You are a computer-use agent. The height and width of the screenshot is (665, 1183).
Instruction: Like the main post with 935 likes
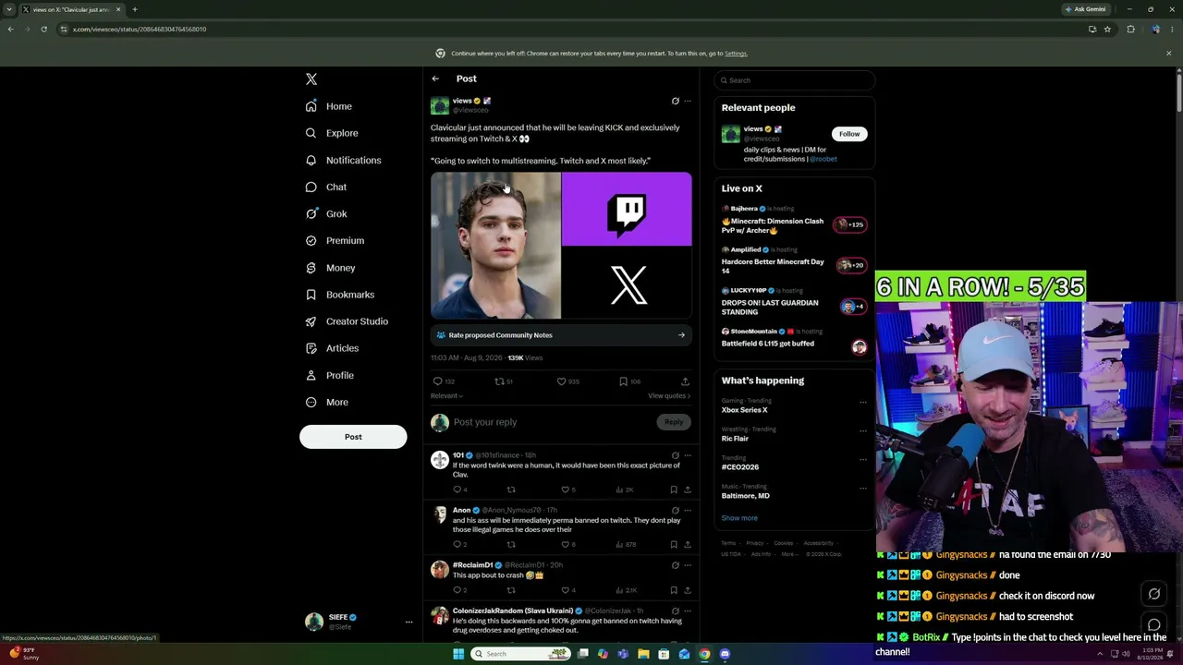[561, 381]
